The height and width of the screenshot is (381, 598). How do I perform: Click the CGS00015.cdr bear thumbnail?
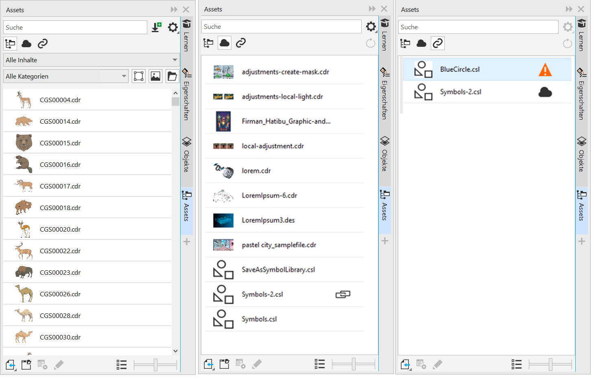click(24, 143)
